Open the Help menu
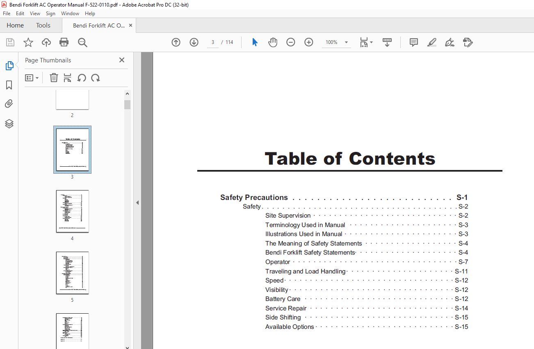The height and width of the screenshot is (349, 534). (90, 14)
